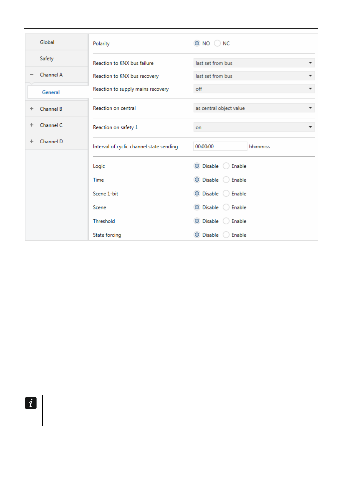Set State forcing to Disable
Viewport: 351px width, 497px height.
[x=197, y=235]
